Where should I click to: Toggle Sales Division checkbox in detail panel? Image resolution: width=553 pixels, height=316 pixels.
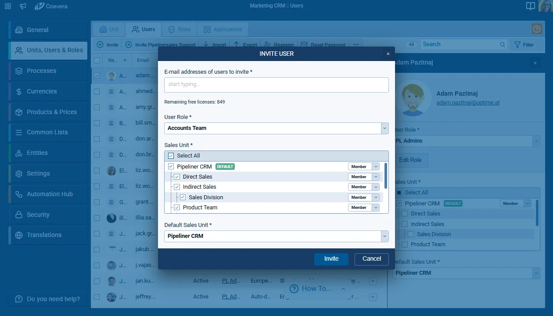(410, 234)
